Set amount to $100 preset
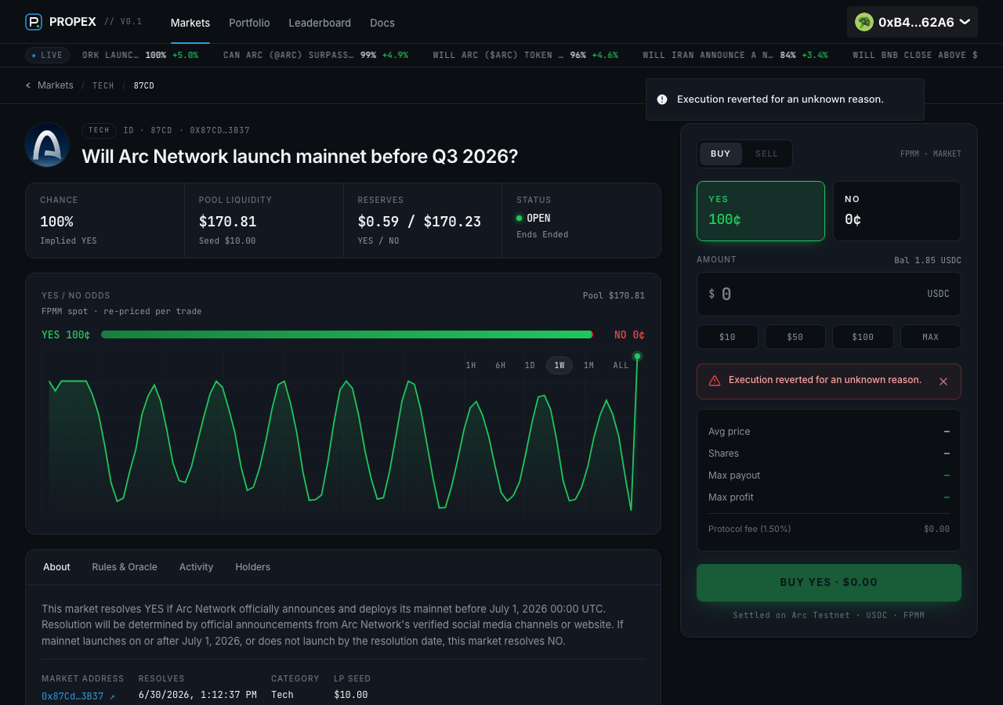 tap(863, 337)
